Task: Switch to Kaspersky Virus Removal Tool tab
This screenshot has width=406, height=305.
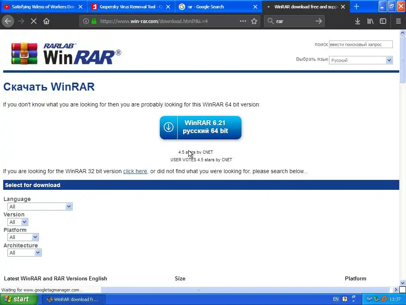Action: (131, 7)
